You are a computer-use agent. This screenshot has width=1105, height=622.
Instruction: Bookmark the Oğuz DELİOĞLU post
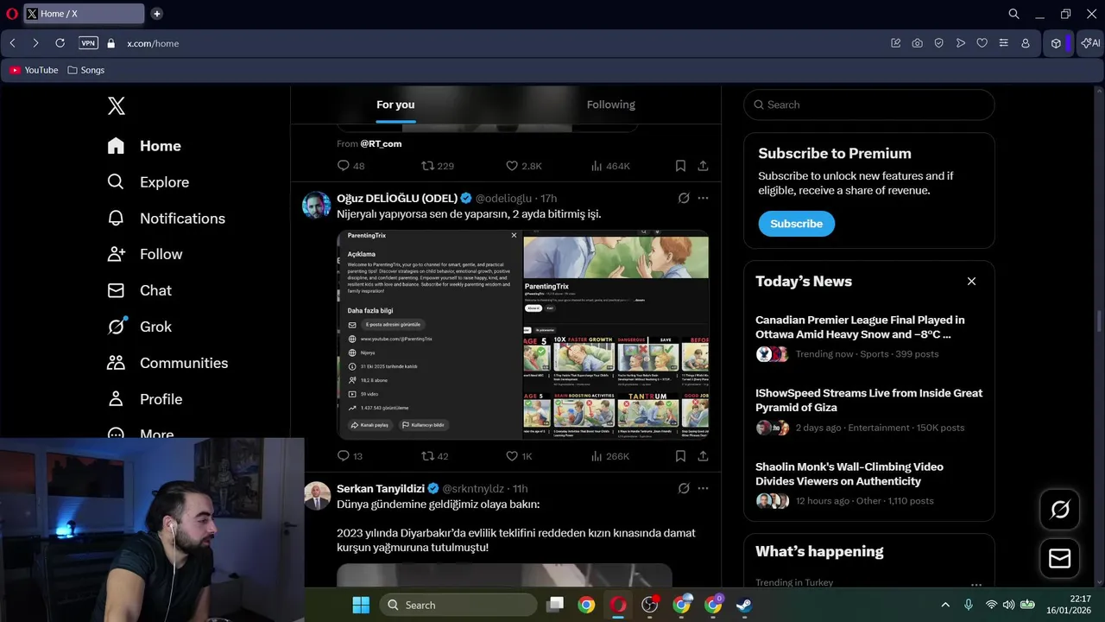pyautogui.click(x=680, y=456)
